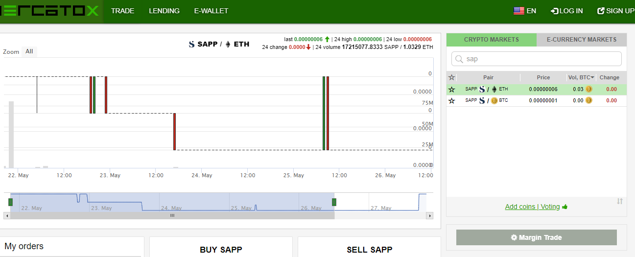Change language via EN flag

(x=524, y=11)
